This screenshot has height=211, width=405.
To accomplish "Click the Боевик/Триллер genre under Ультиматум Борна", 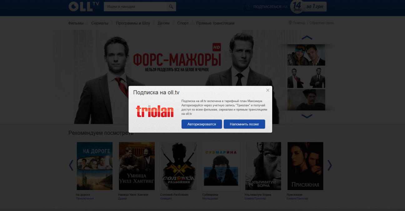I will point(255,199).
